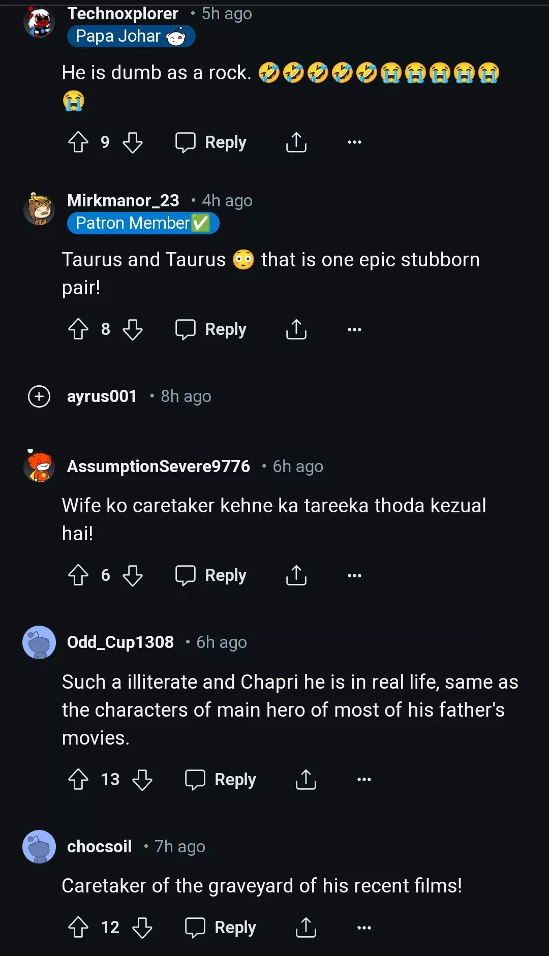Tap the Patron Member flair badge
This screenshot has height=956, width=549.
pyautogui.click(x=143, y=224)
